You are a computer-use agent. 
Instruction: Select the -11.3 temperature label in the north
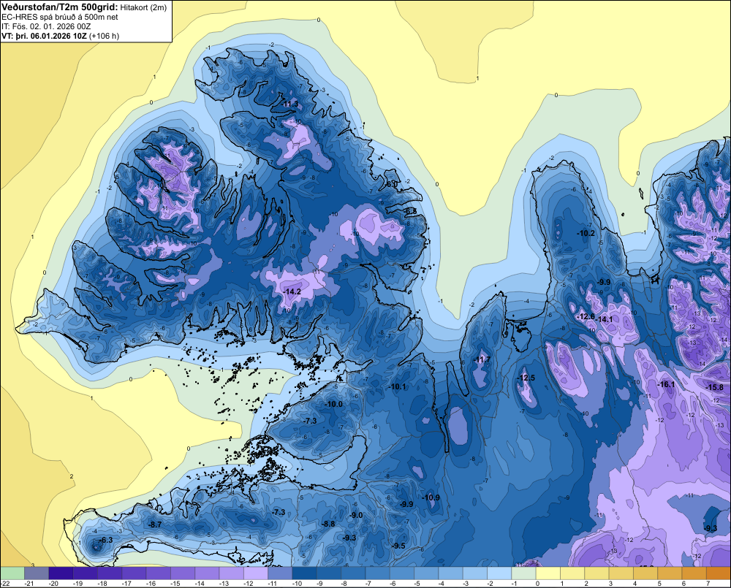click(x=290, y=104)
